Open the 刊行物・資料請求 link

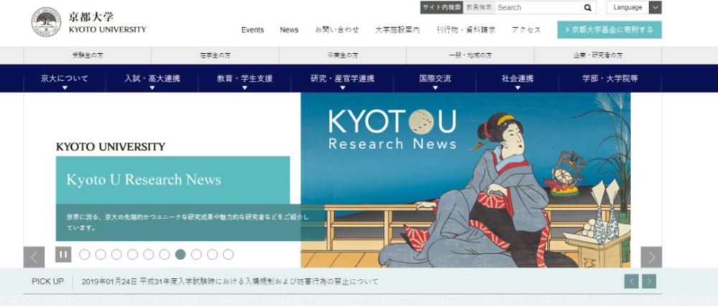466,30
